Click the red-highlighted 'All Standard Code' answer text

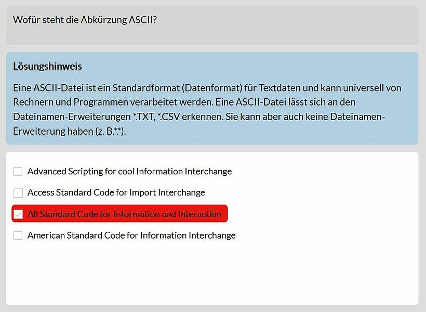click(124, 214)
